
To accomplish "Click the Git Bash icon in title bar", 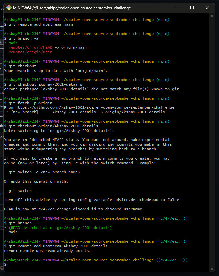I will [9, 8].
